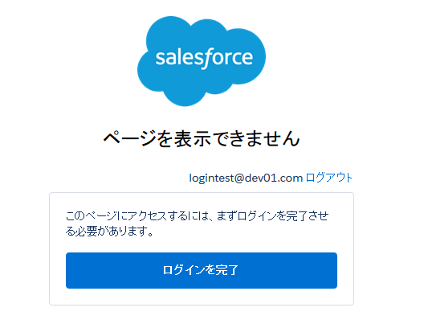Click the word 表示 in the heading
The height and width of the screenshot is (324, 424).
tap(192, 138)
